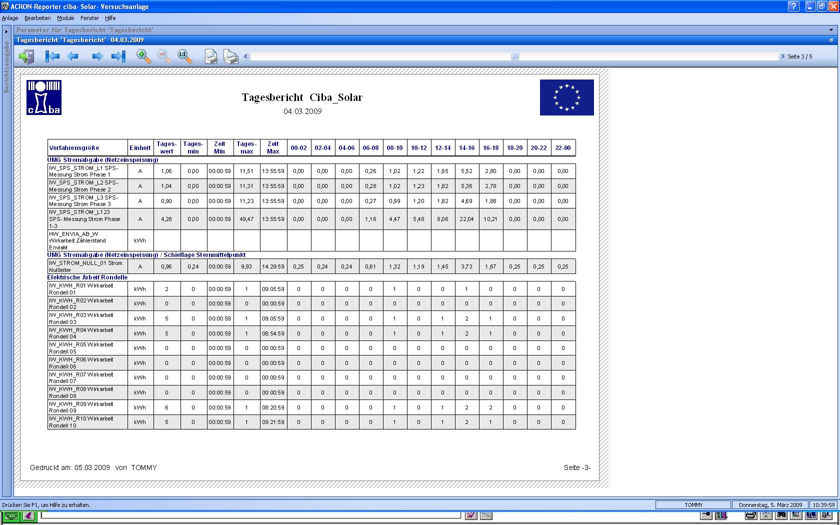This screenshot has height=525, width=840.
Task: Open the Bearbeiten menu
Action: [37, 18]
